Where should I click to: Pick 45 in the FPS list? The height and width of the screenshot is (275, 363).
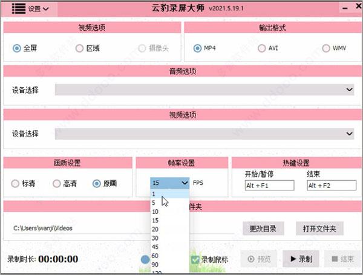tap(169, 247)
